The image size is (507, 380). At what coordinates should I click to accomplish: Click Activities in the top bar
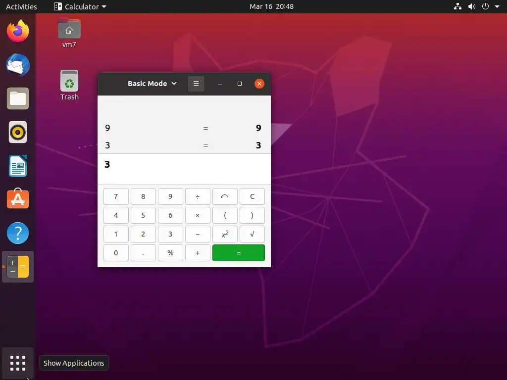tap(21, 6)
